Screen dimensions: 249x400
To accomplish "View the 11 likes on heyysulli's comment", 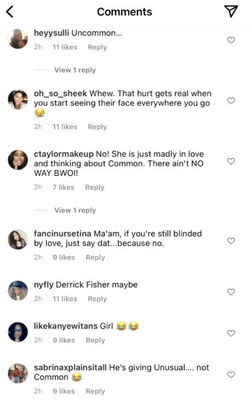I will tap(65, 47).
